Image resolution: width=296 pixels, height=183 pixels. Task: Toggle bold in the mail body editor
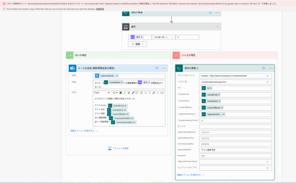pyautogui.click(x=121, y=93)
